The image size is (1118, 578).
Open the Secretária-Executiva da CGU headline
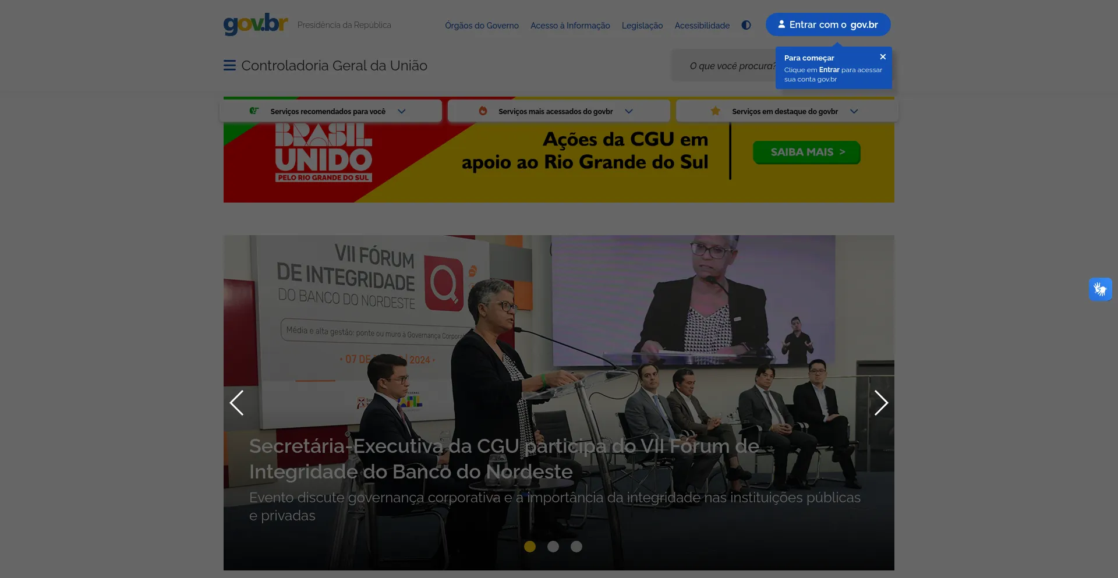pyautogui.click(x=504, y=459)
